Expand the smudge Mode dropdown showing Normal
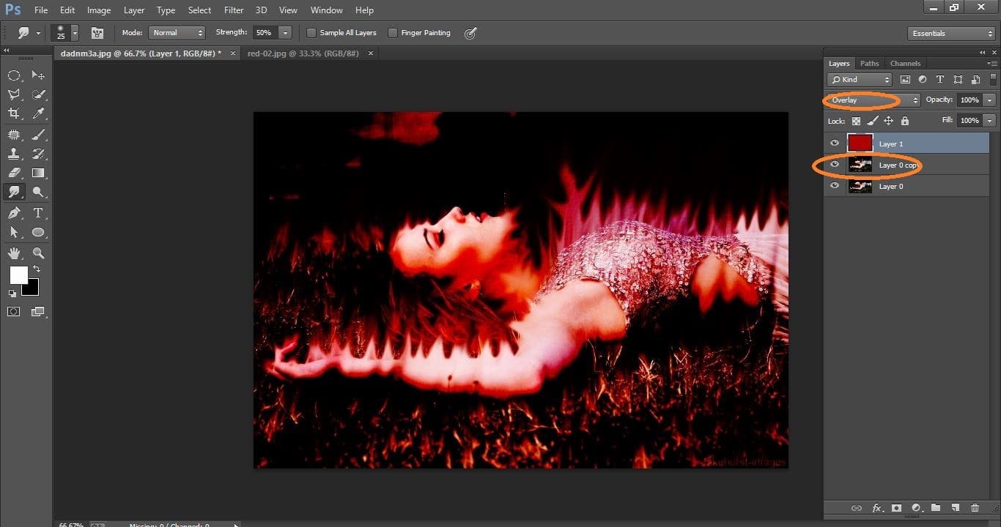 177,33
